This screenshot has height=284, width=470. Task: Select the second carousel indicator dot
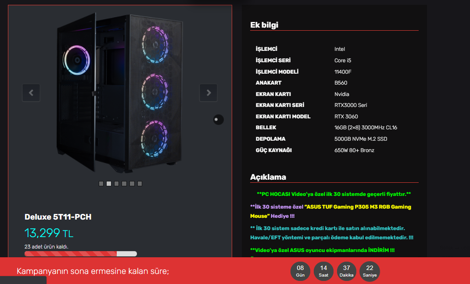(109, 184)
